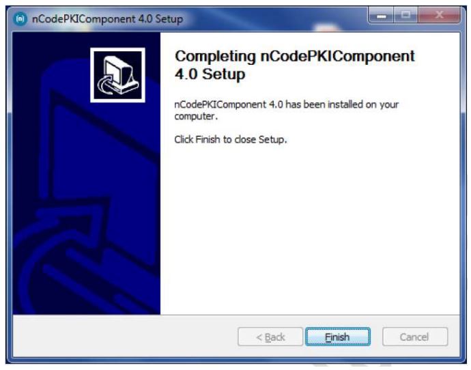Viewport: 471px width, 370px height.
Task: Minimize the setup window
Action: pyautogui.click(x=381, y=15)
